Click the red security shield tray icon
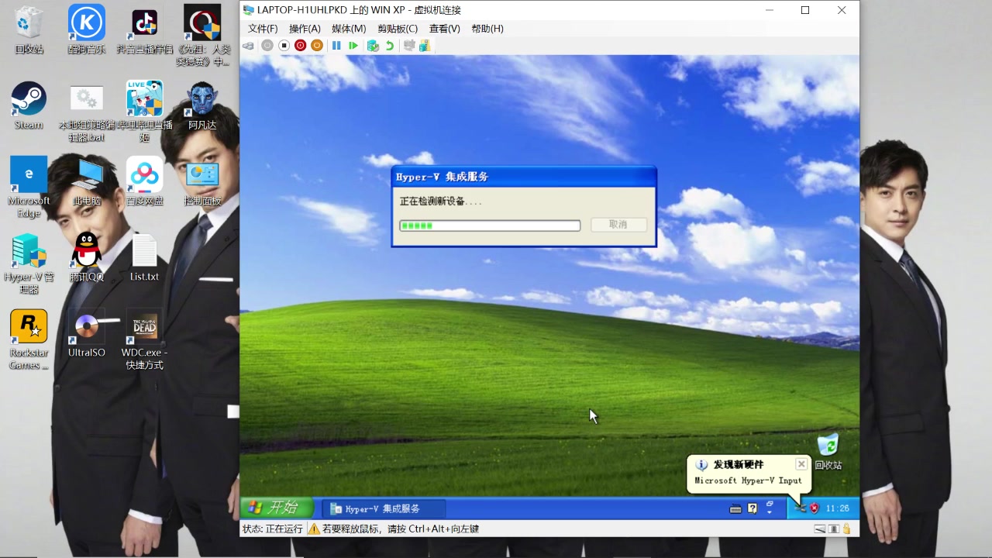 (x=814, y=508)
